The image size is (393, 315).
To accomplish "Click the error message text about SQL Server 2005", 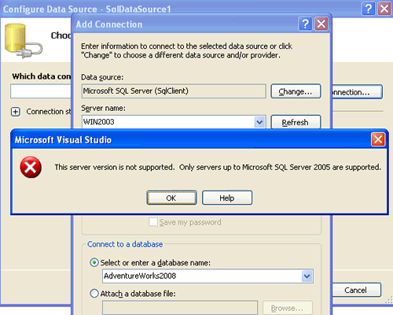I will click(x=218, y=167).
